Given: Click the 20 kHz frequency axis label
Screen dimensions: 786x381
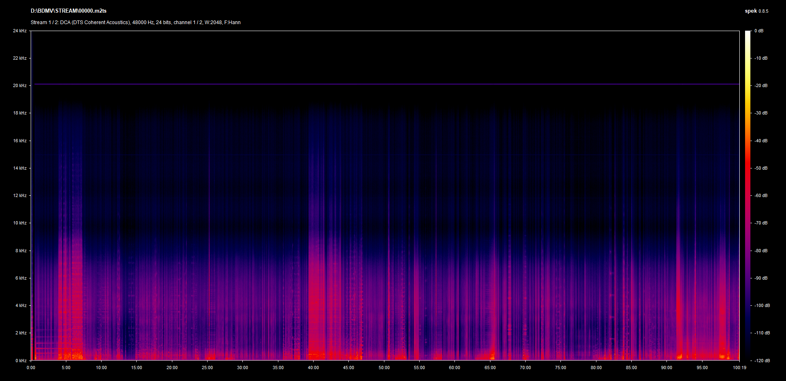Looking at the screenshot, I should [x=20, y=85].
